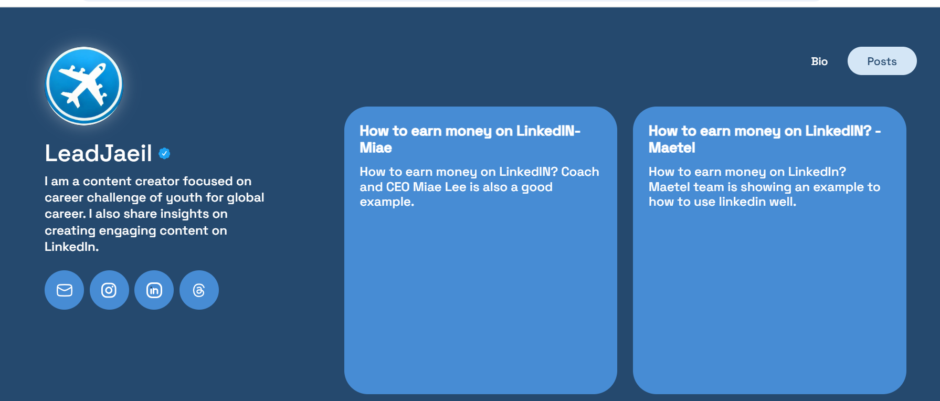Select the Posts tab
940x401 pixels.
pyautogui.click(x=882, y=61)
